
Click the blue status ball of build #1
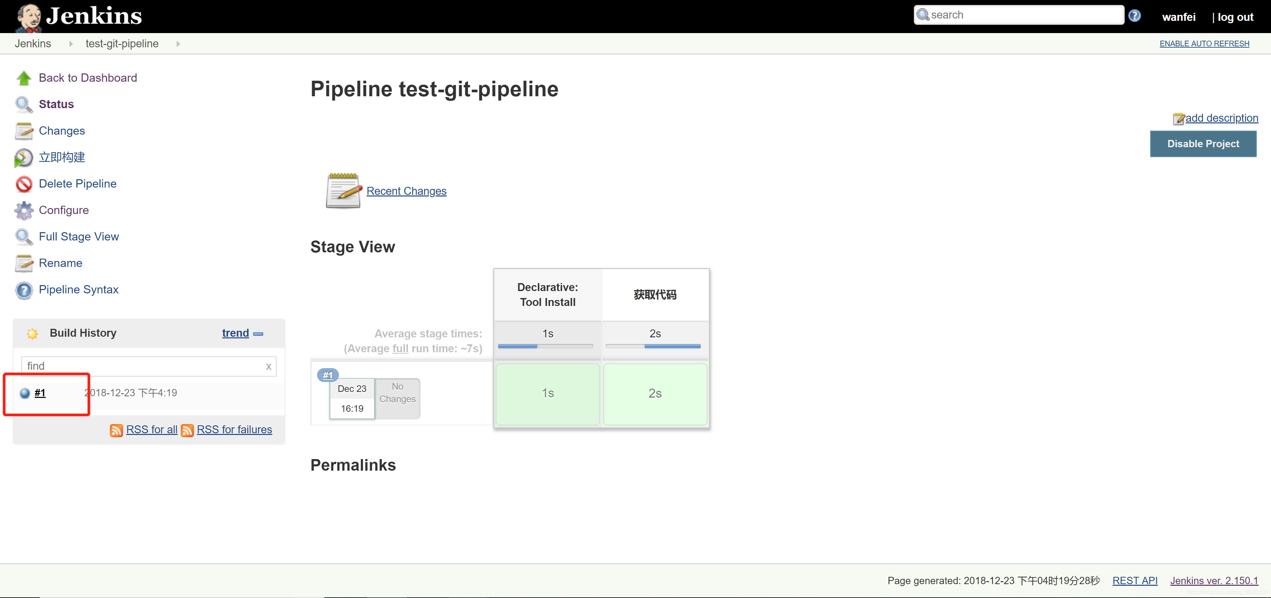point(25,393)
